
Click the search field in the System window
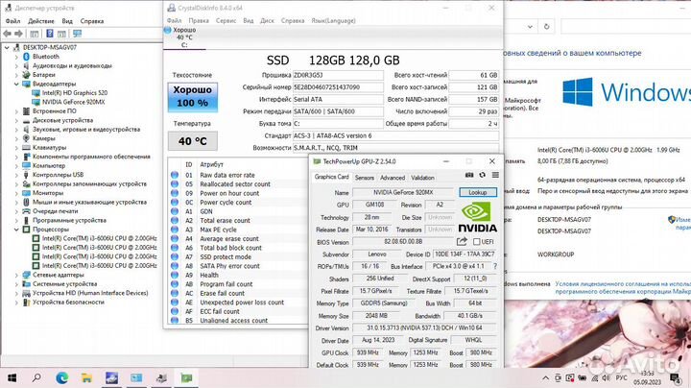(626, 27)
